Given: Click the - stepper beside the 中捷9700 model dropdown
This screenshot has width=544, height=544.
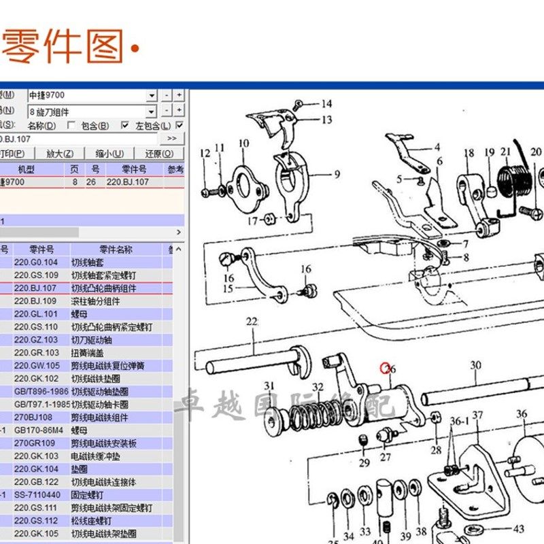Looking at the screenshot, I should tap(165, 95).
